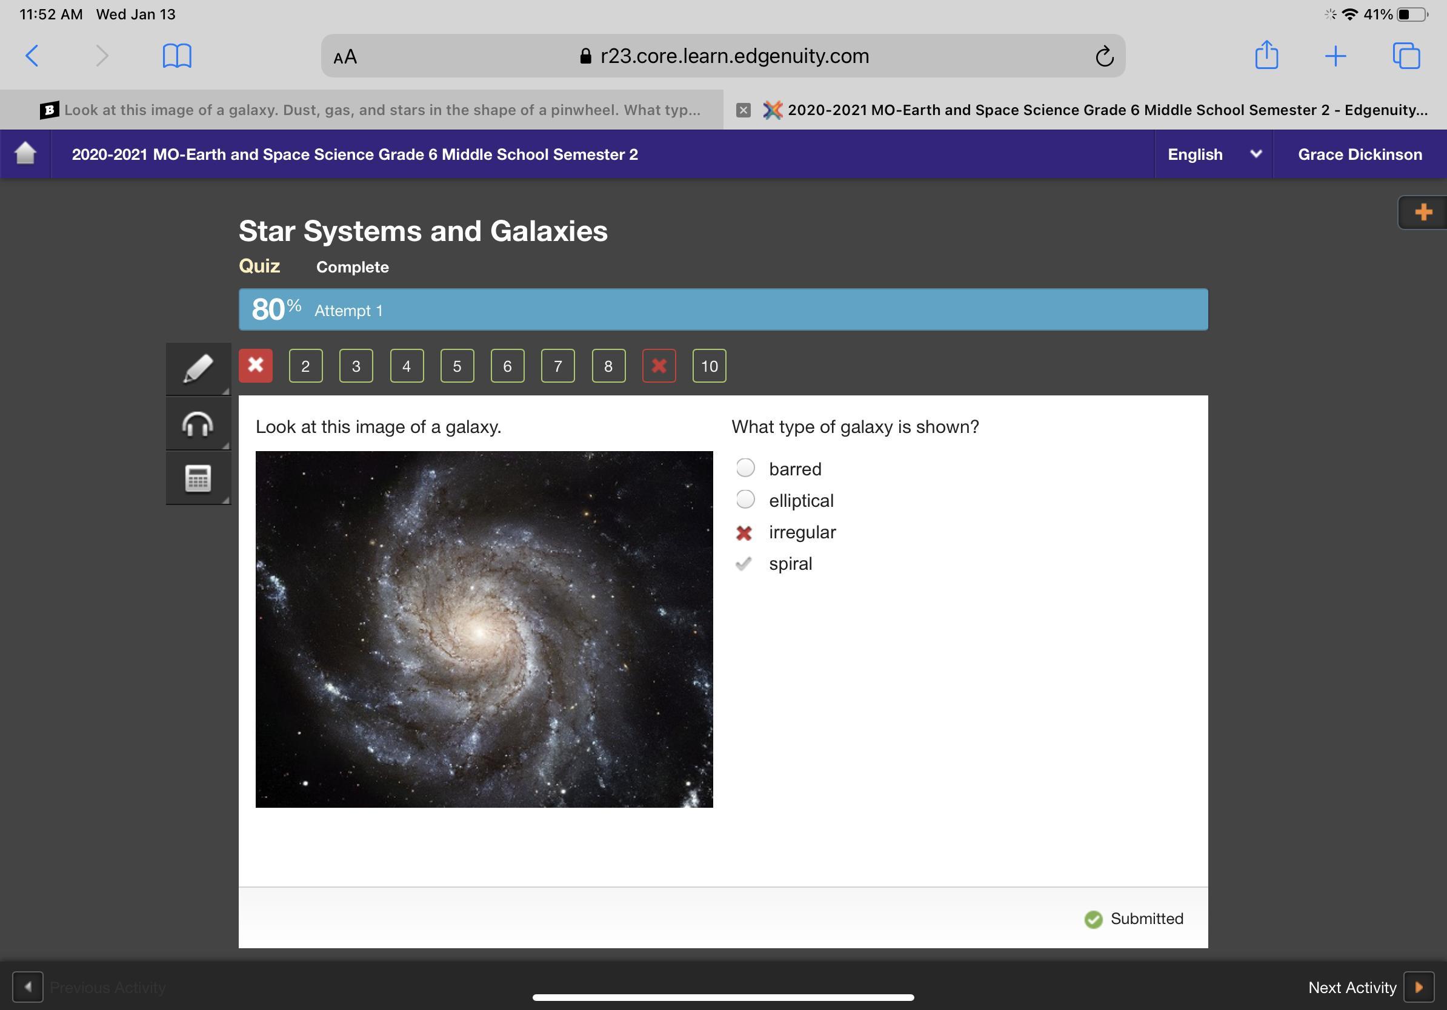Viewport: 1447px width, 1010px height.
Task: Click the orange plus panel button
Action: pos(1422,212)
